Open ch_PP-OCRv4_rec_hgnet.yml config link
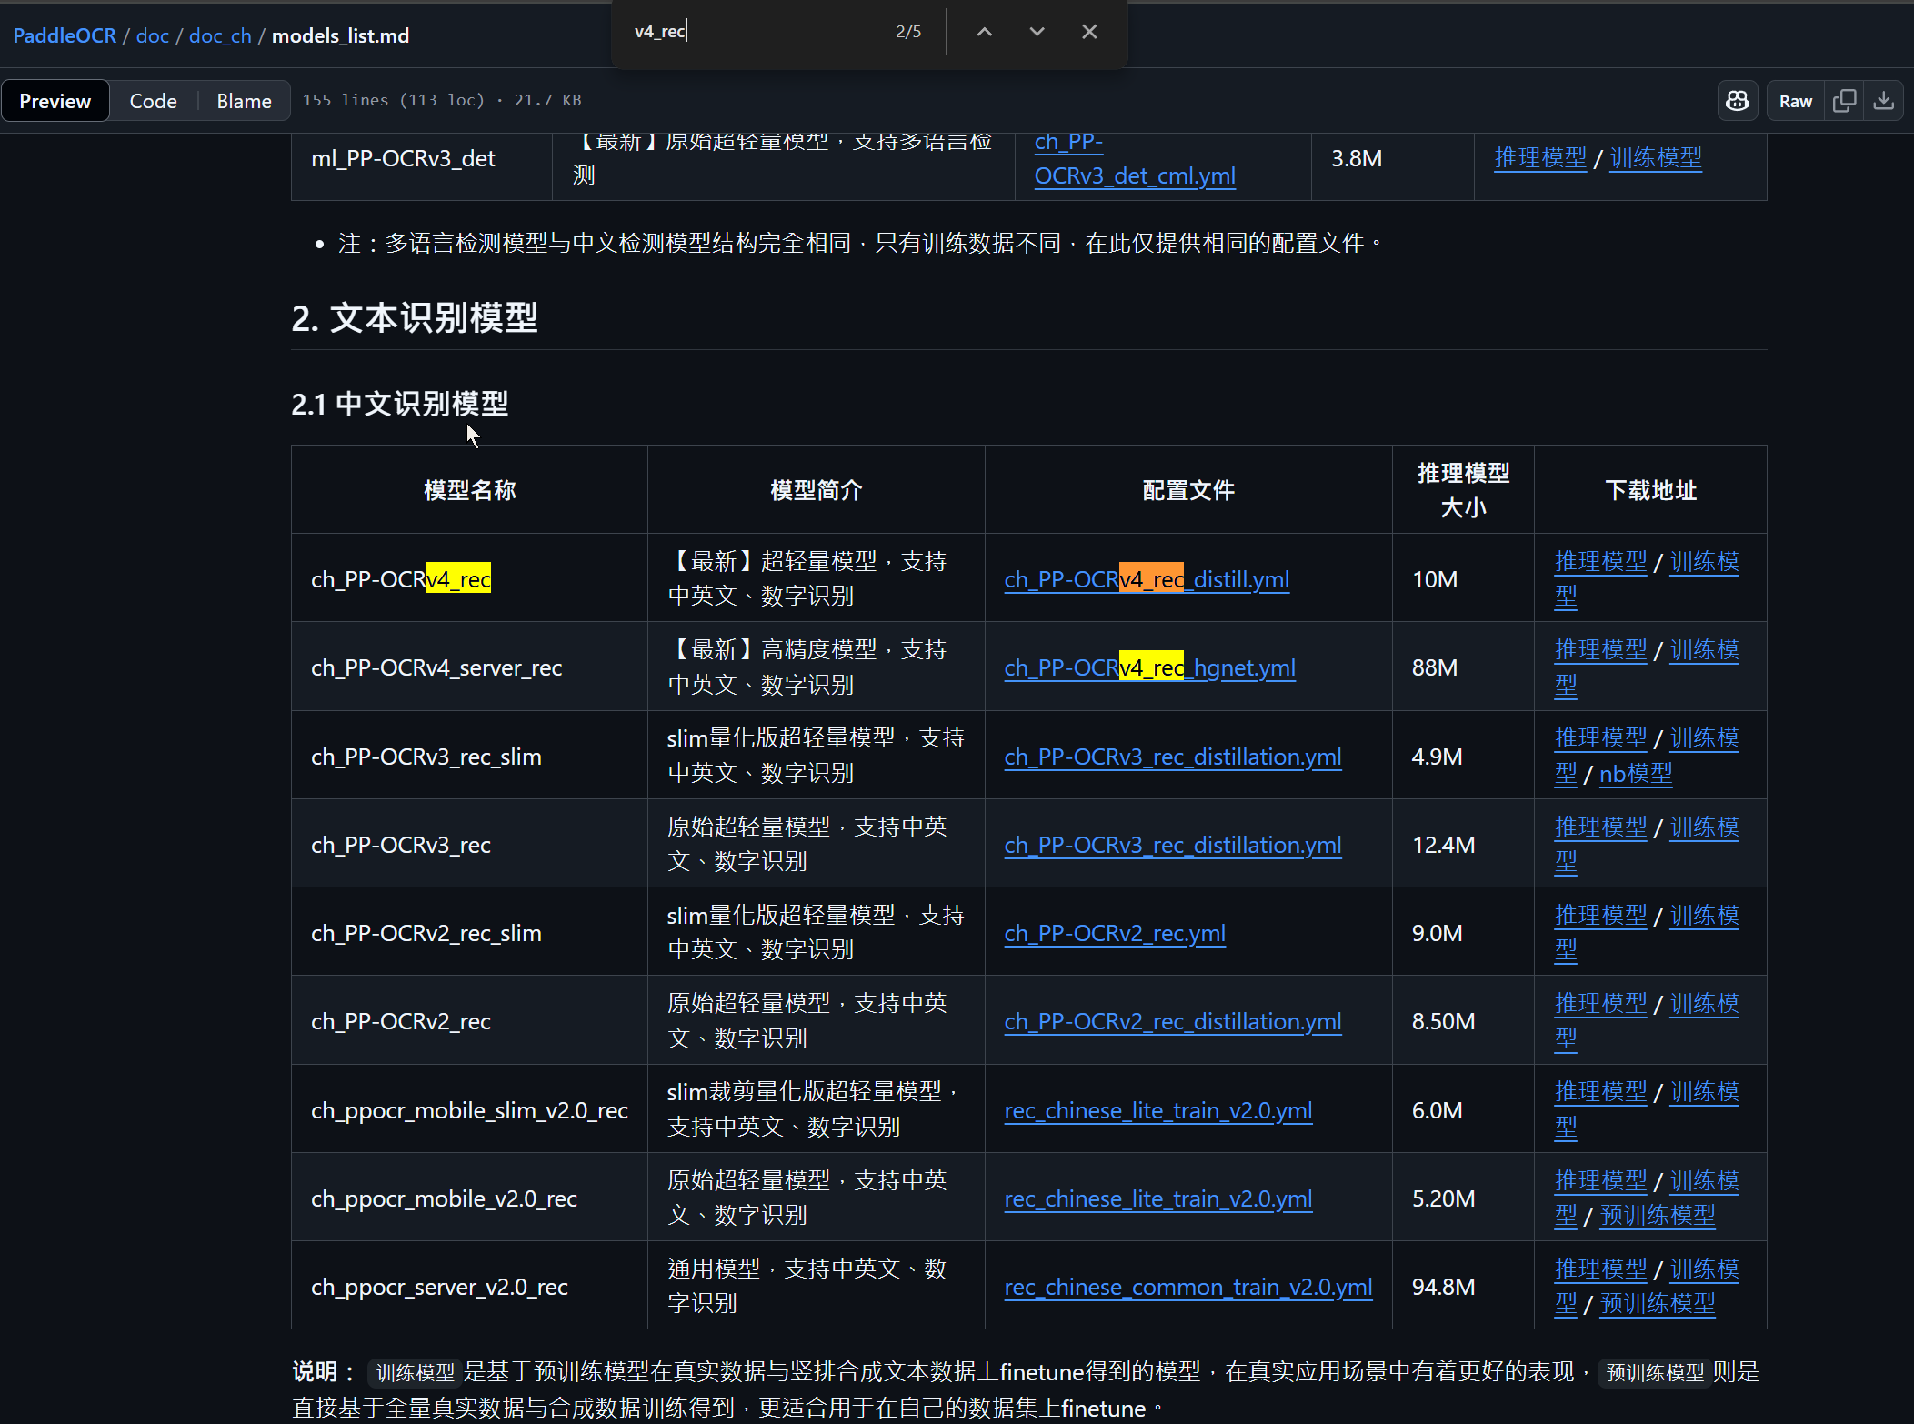Screen dimensions: 1914x1424 click(x=1149, y=667)
